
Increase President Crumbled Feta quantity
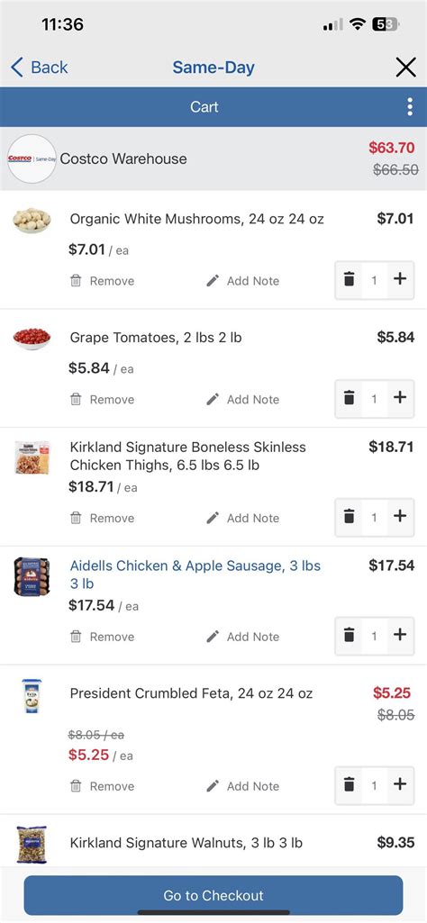coord(400,784)
